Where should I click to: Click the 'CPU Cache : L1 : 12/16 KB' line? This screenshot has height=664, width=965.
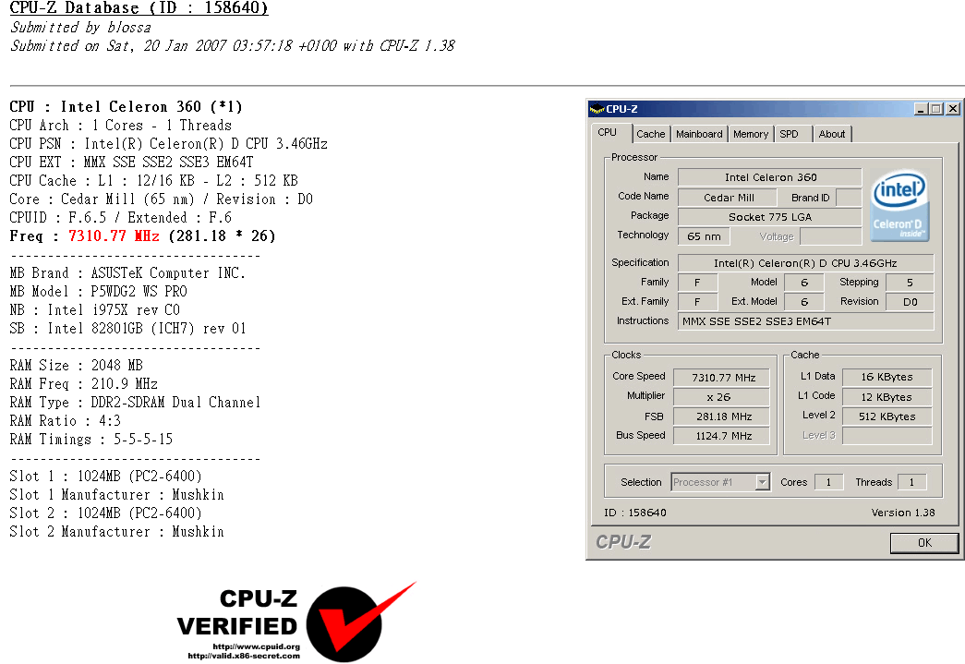click(x=154, y=181)
